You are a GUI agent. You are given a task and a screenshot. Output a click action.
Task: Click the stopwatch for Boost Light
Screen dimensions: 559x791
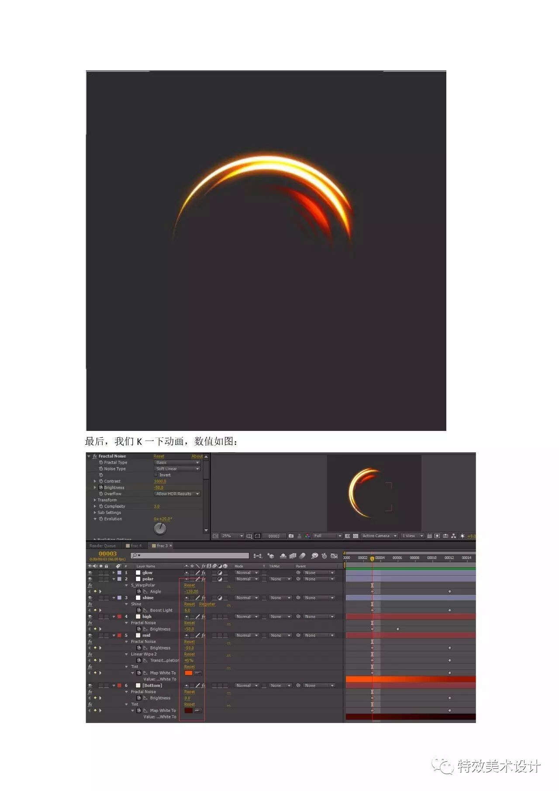(139, 610)
